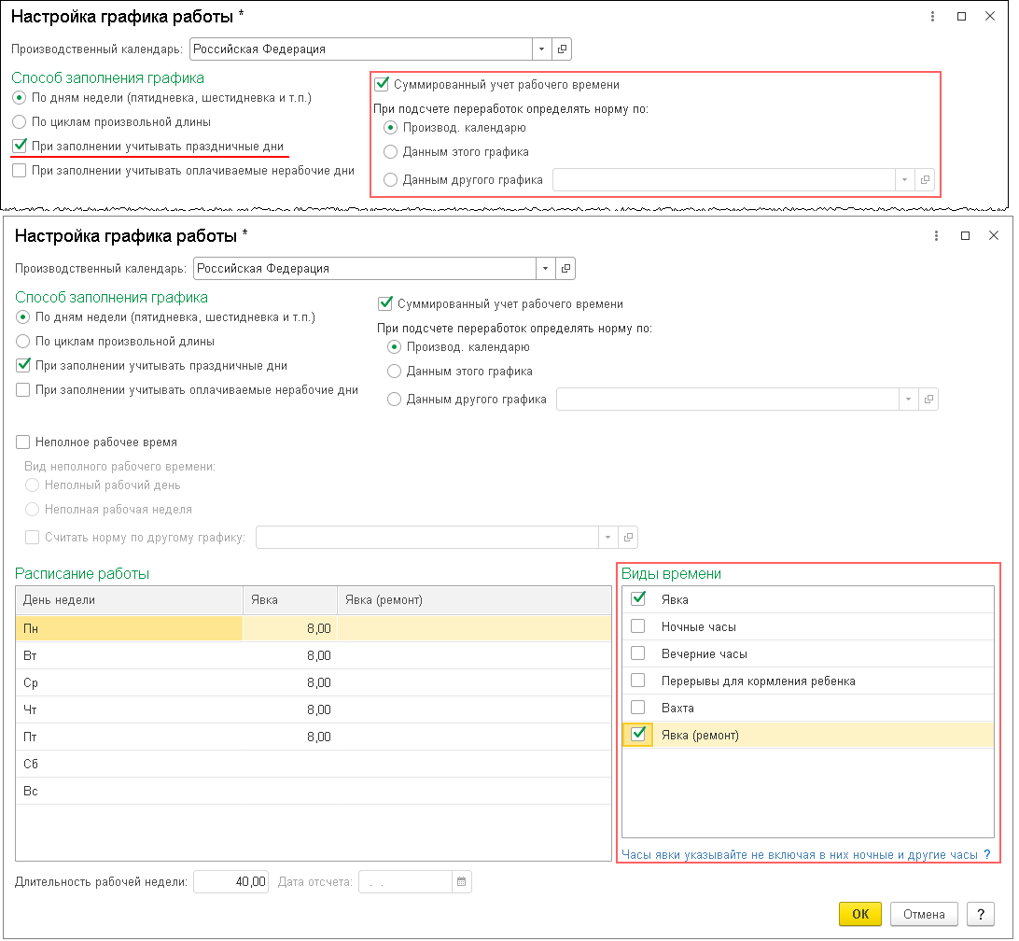
Task: Focus the Дата отсчета date field
Action: [x=406, y=881]
